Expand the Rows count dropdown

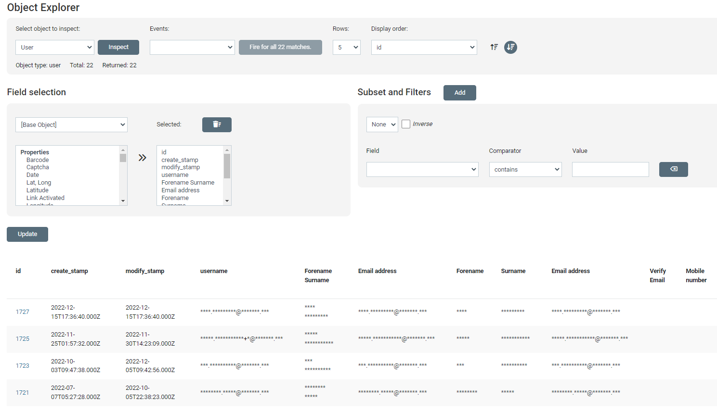click(346, 47)
